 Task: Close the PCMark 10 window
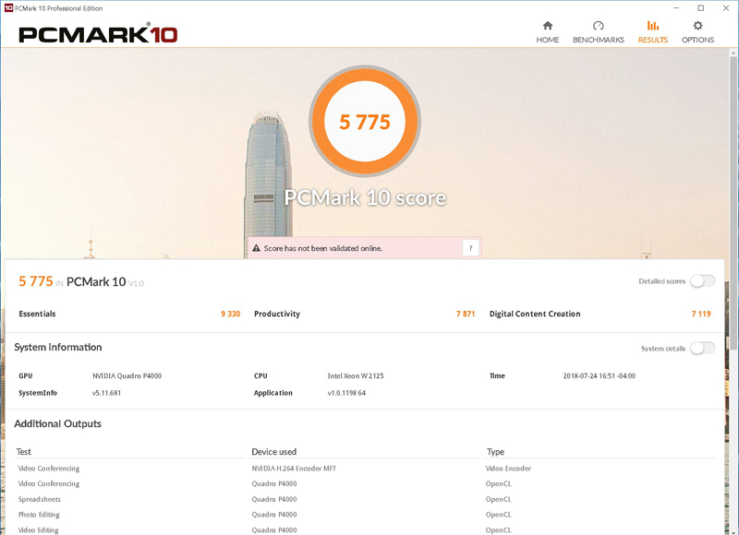(726, 8)
